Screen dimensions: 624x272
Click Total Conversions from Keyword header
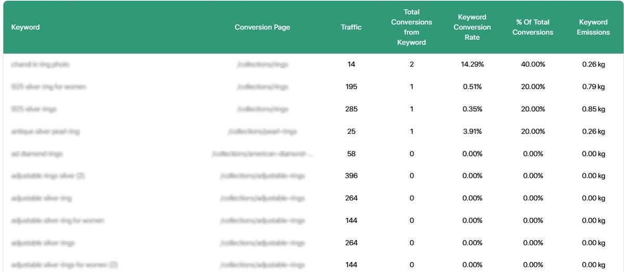[x=411, y=27]
